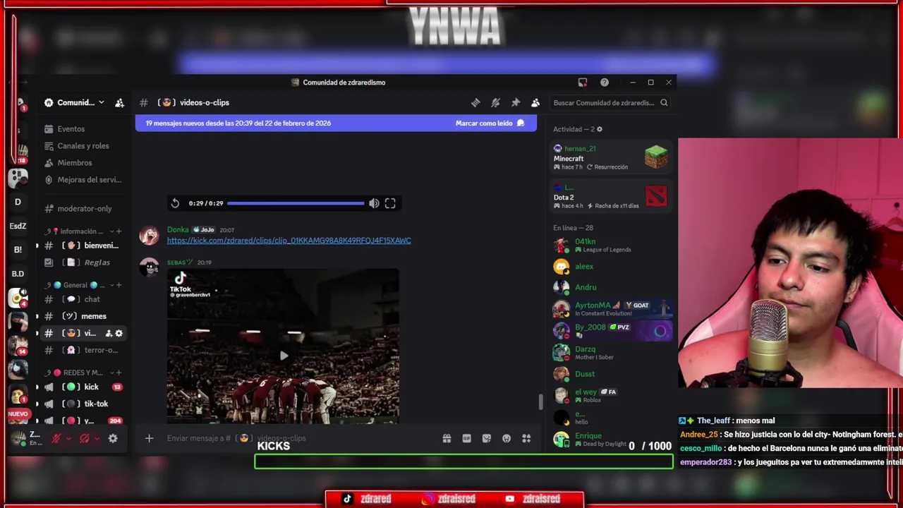
Task: Select the bienveni... channel
Action: pyautogui.click(x=83, y=246)
